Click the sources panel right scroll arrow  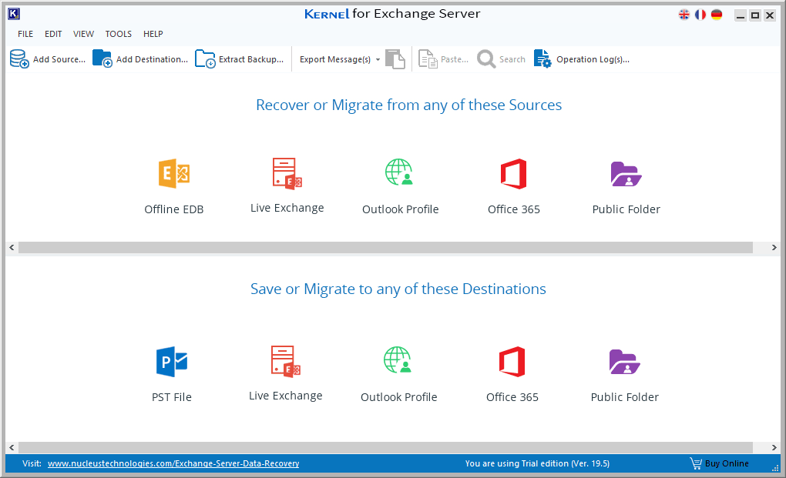pyautogui.click(x=774, y=247)
